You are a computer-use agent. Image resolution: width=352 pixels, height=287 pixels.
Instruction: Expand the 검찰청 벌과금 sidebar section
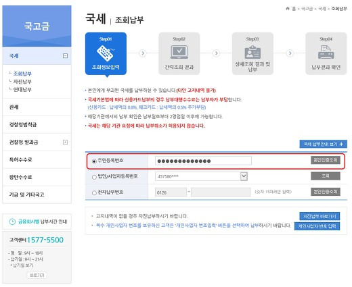click(x=65, y=142)
